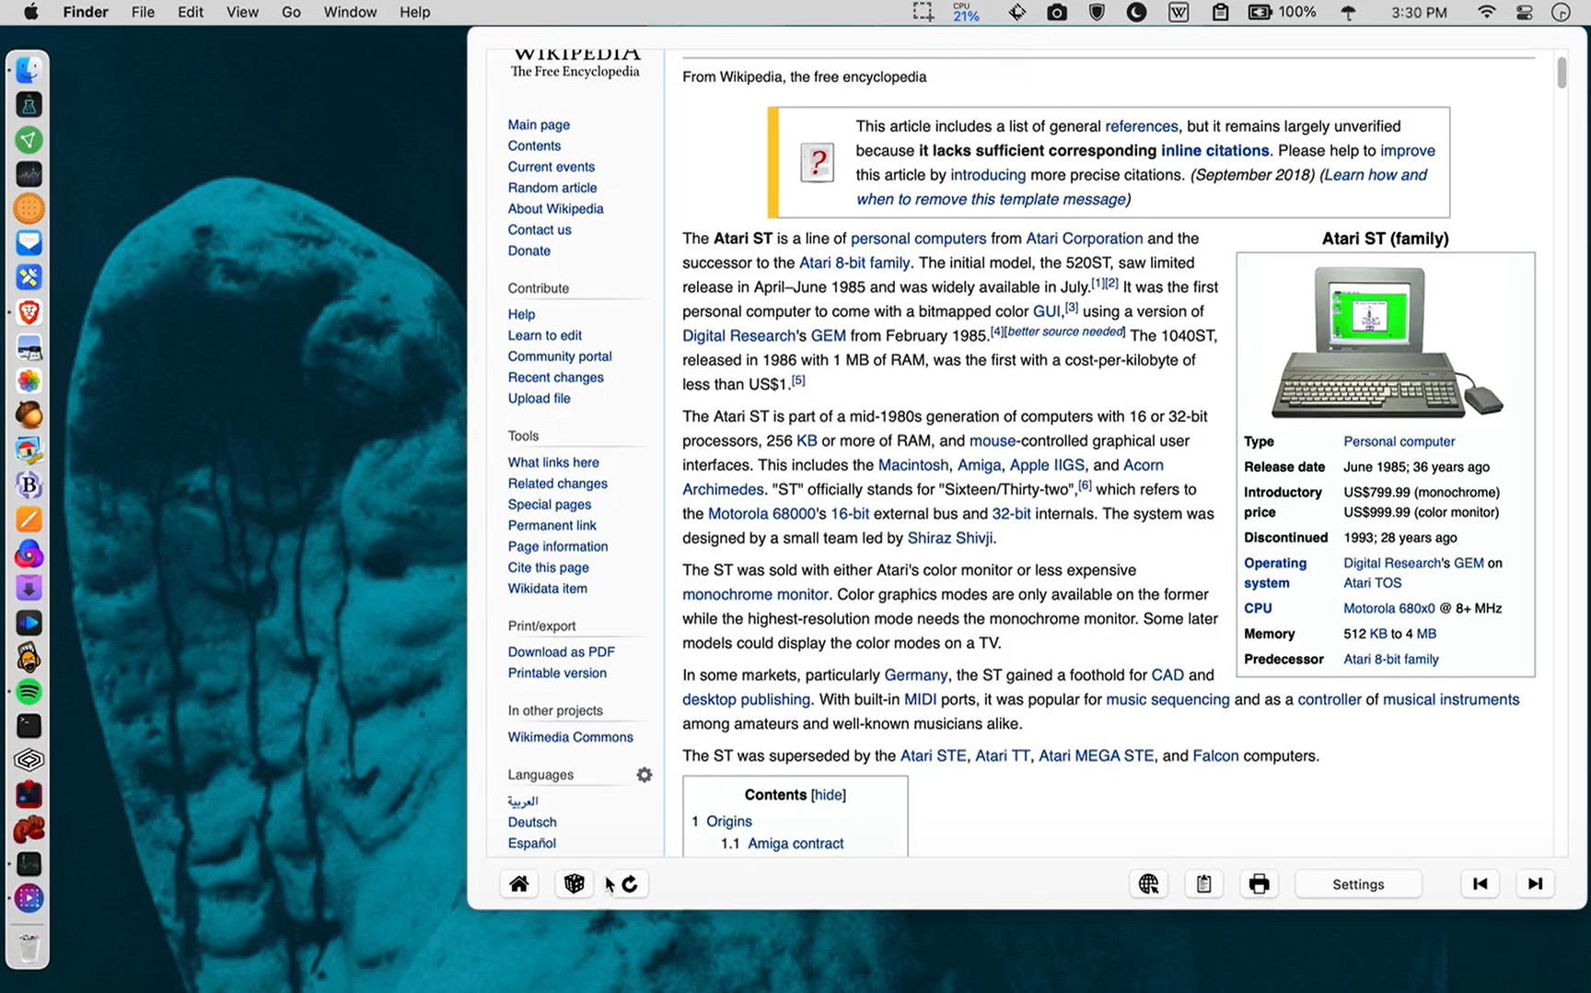This screenshot has height=993, width=1591.
Task: Click the CPU 21% monitor in the menu bar
Action: tap(966, 12)
